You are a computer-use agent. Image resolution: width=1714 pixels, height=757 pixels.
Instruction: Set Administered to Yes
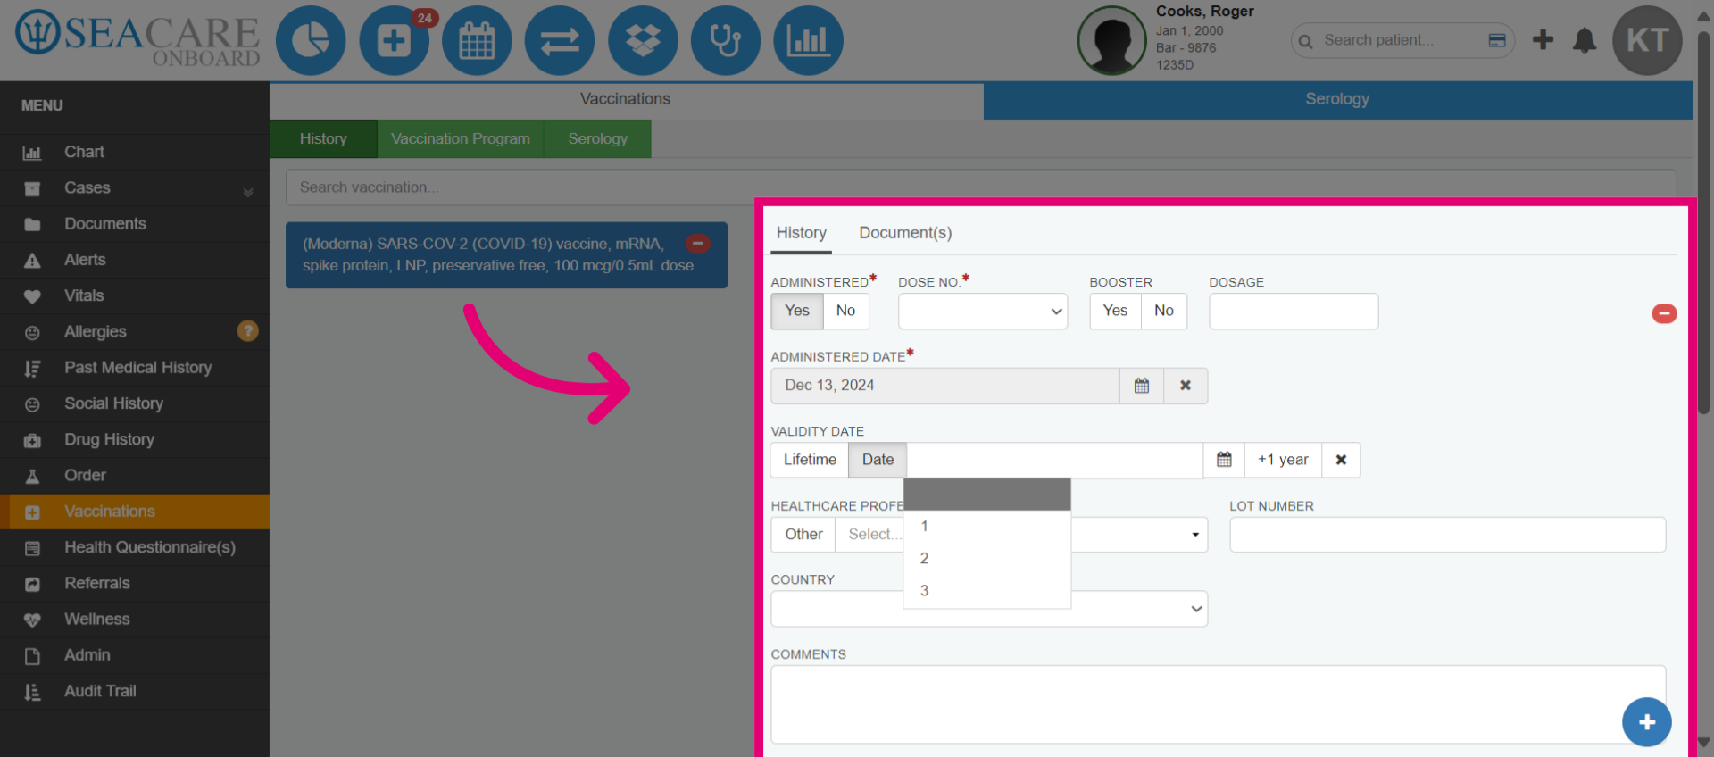[797, 311]
